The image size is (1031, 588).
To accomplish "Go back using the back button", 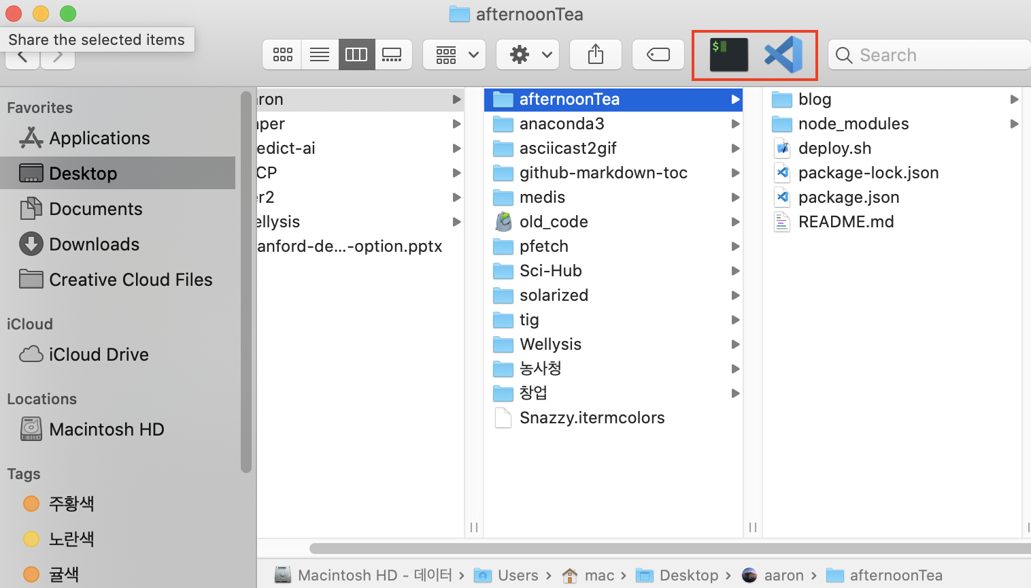I will (22, 58).
